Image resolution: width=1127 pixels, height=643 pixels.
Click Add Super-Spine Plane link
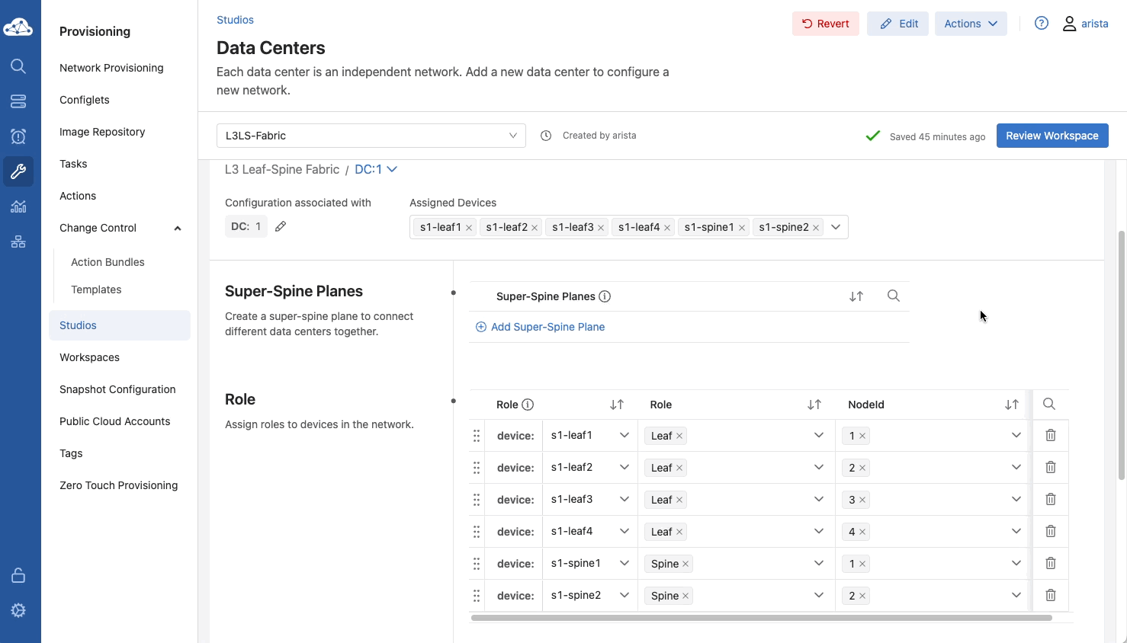[x=547, y=327]
